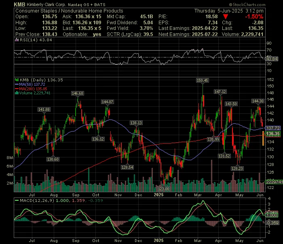283x244 pixels.
Task: Click the tall green October volume bar
Action: pyautogui.click(x=89, y=180)
